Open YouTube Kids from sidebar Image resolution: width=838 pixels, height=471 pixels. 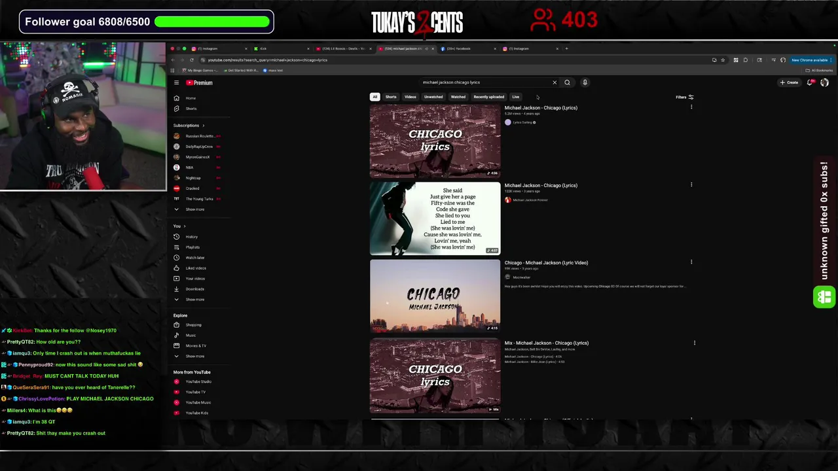coord(196,413)
